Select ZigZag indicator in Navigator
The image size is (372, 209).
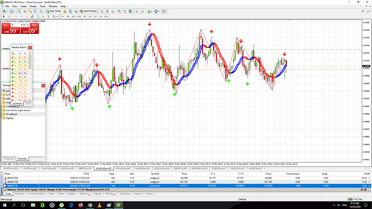point(10,118)
